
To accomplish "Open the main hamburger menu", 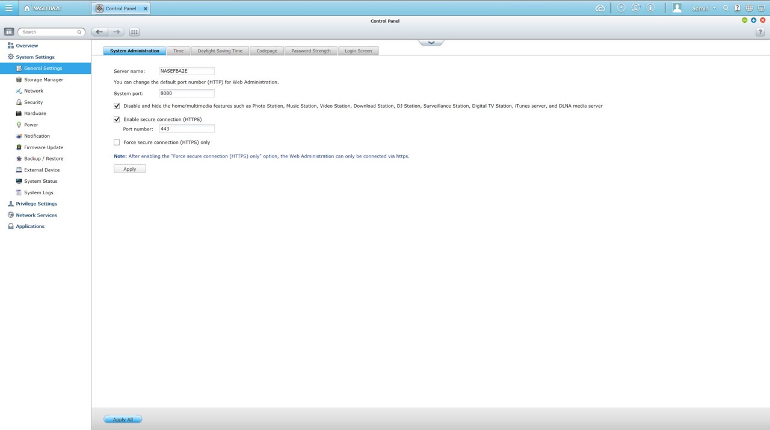I will pos(9,8).
